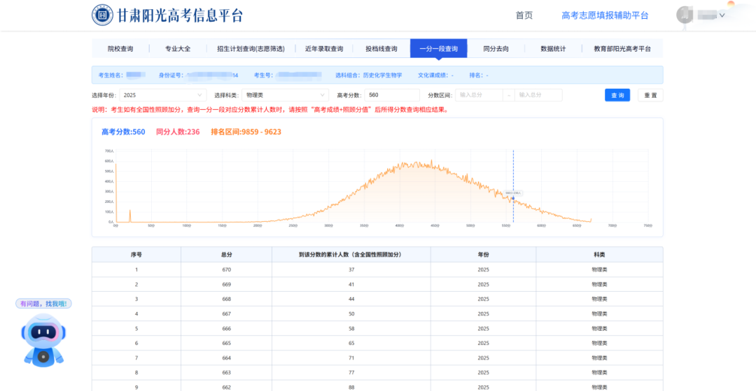756x391 pixels.
Task: Click the total score cell 670
Action: 227,270
